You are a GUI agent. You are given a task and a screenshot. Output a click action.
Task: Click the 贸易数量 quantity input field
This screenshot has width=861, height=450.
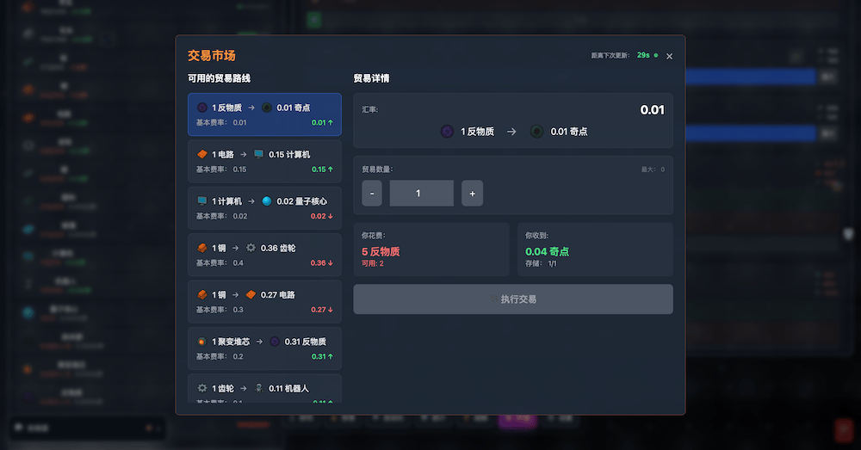[x=421, y=194]
